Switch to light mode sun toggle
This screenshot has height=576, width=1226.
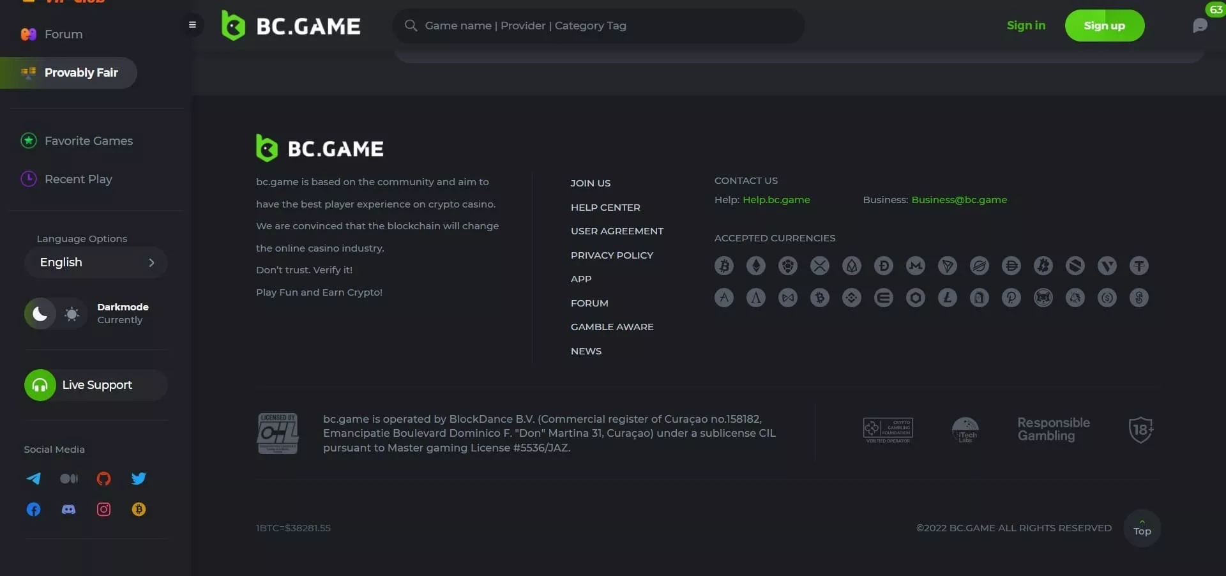tap(72, 314)
